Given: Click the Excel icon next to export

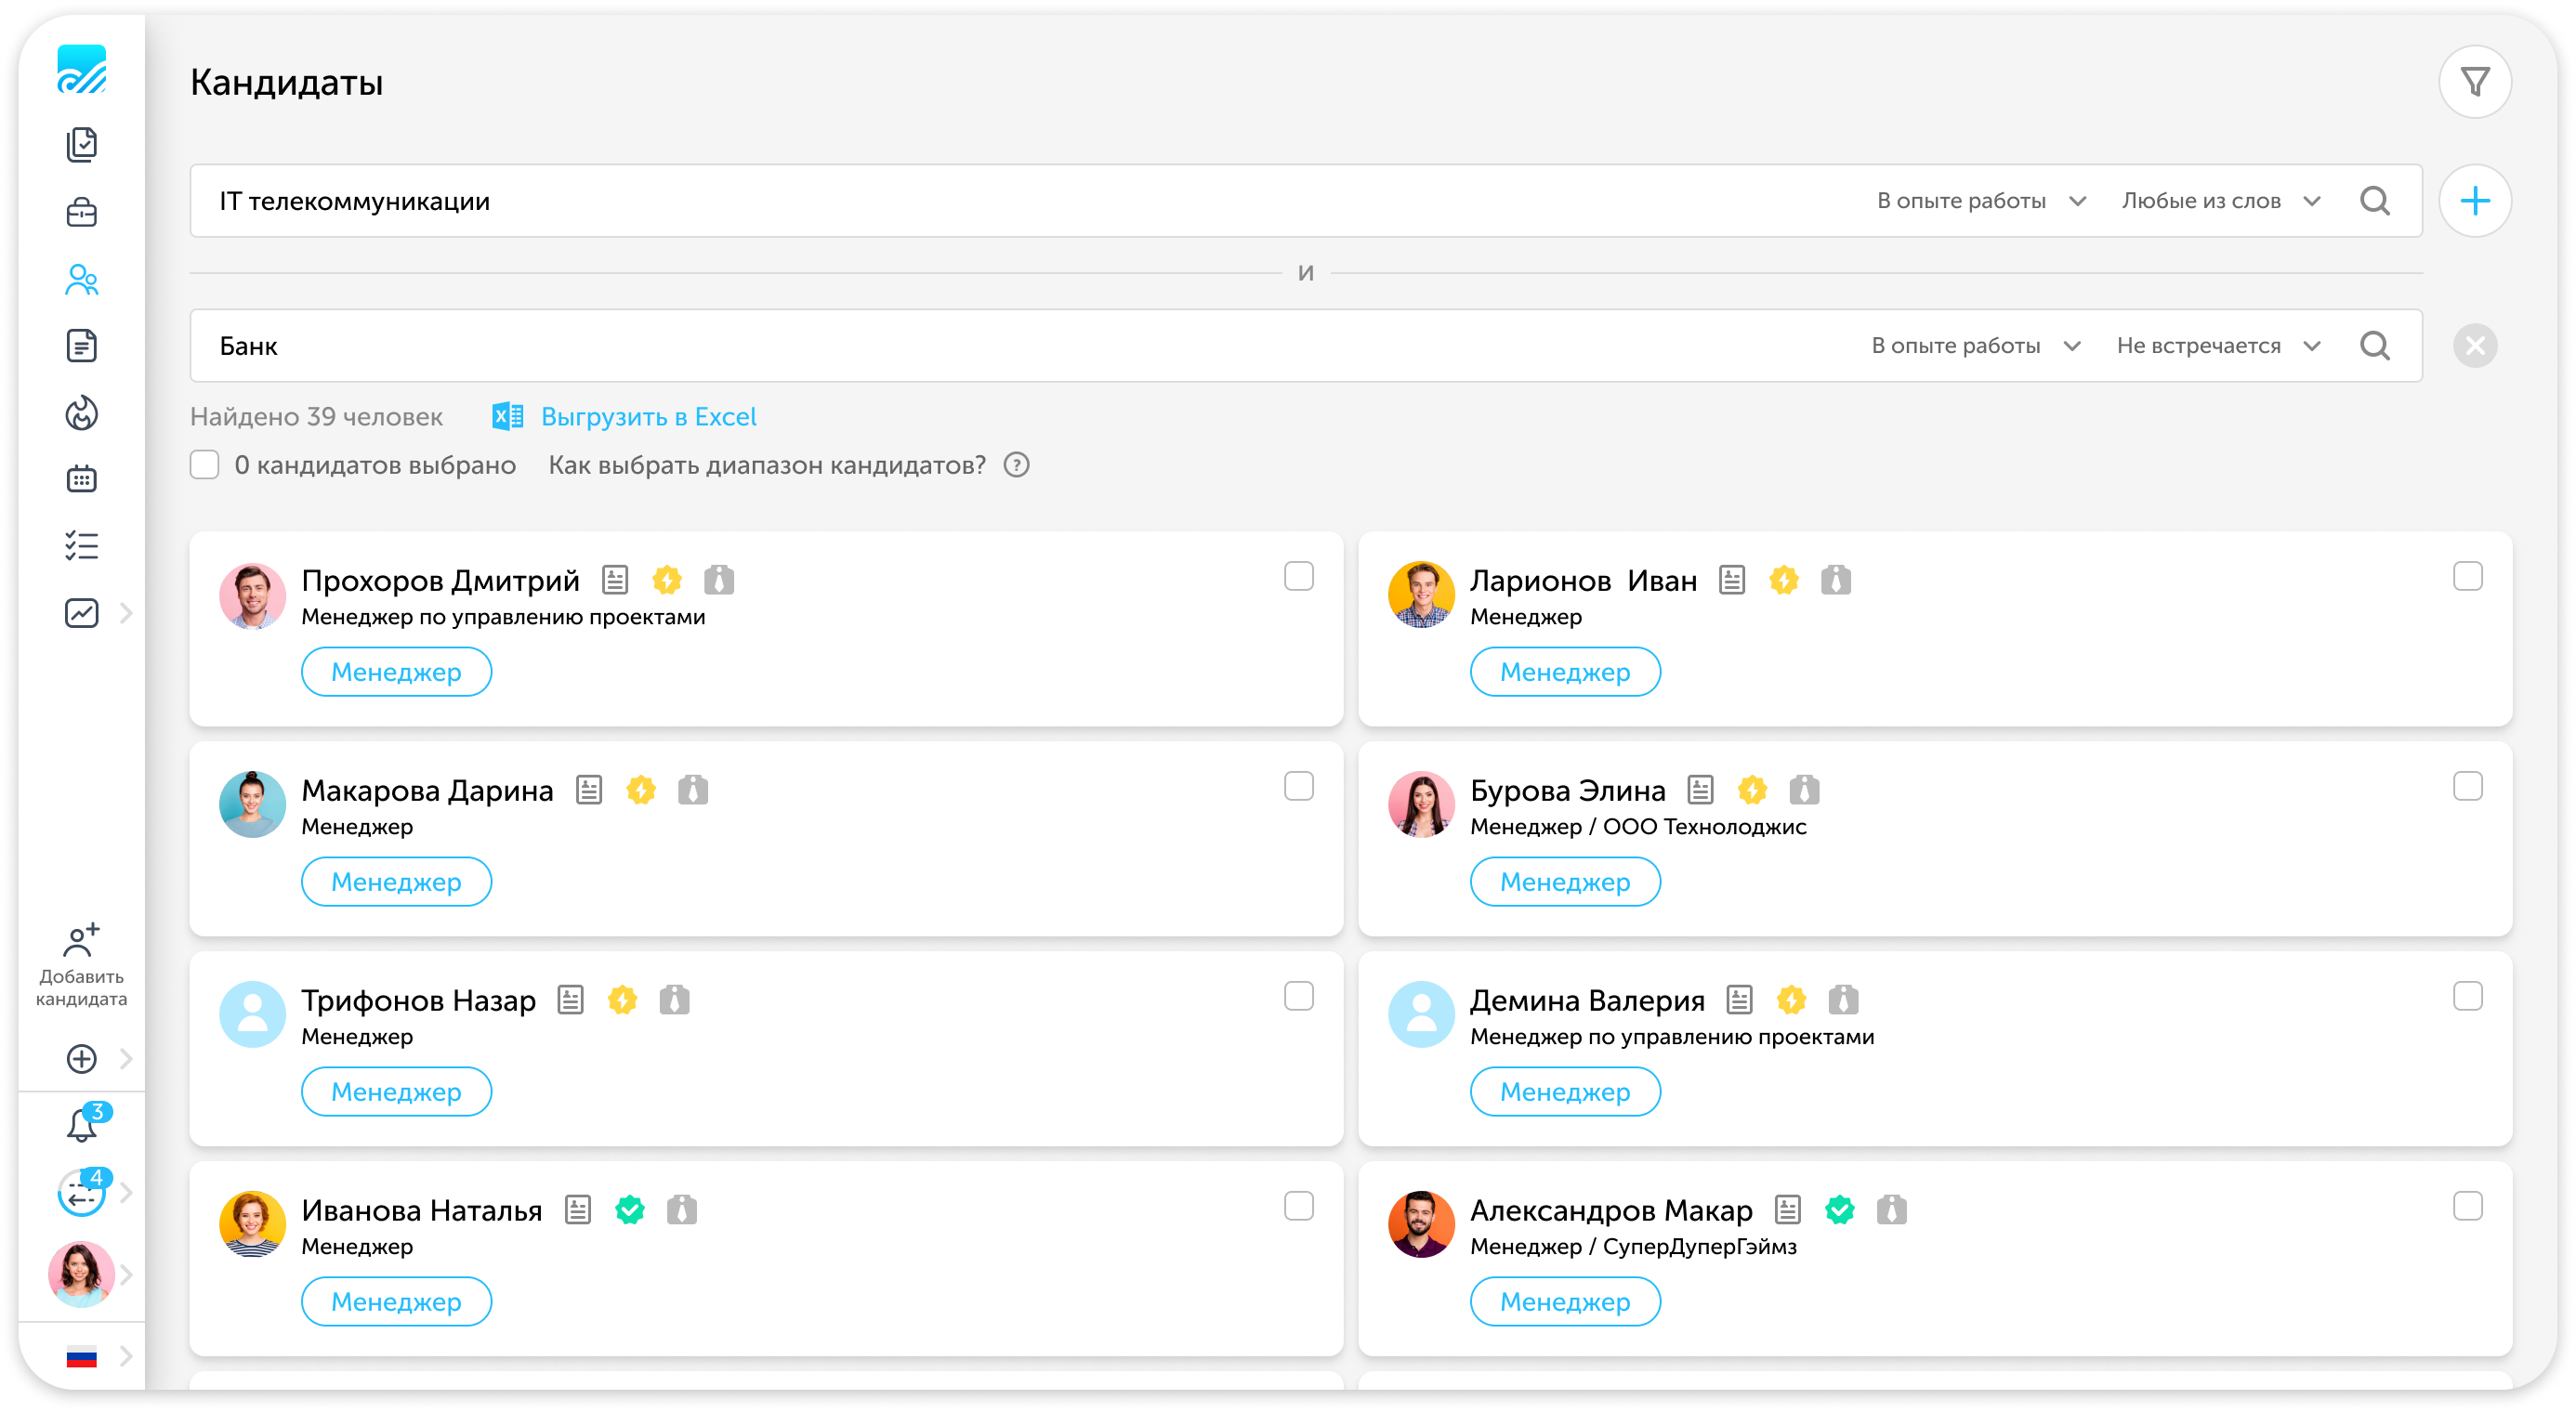Looking at the screenshot, I should point(508,417).
